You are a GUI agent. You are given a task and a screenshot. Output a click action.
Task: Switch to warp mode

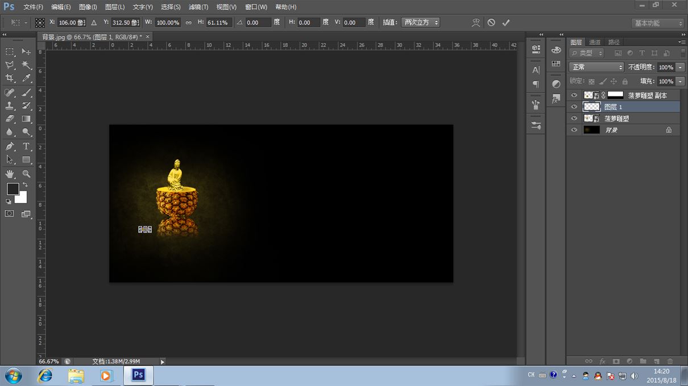[476, 23]
